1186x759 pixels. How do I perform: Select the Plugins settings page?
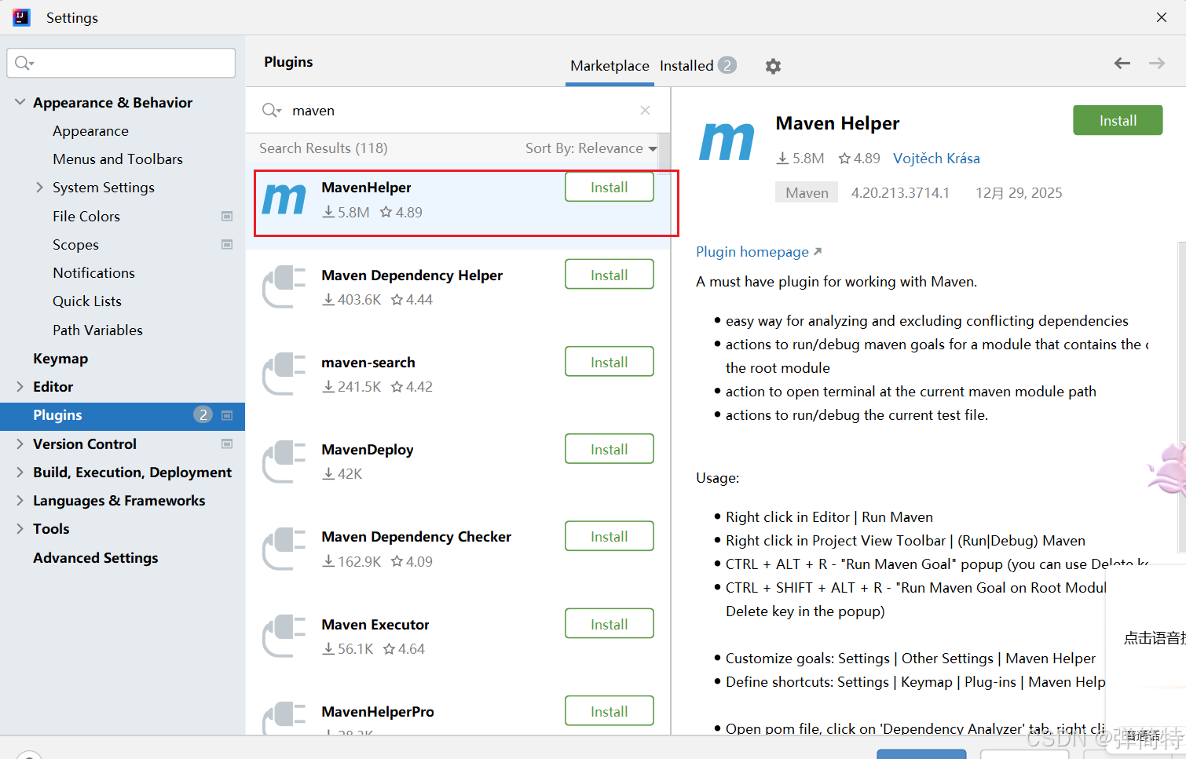point(123,415)
